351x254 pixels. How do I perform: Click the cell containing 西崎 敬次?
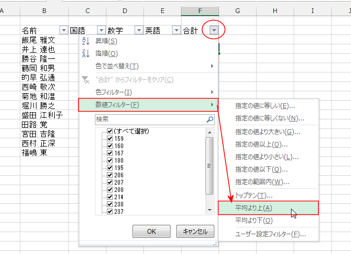click(x=44, y=87)
